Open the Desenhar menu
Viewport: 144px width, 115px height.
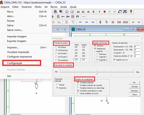click(x=27, y=7)
